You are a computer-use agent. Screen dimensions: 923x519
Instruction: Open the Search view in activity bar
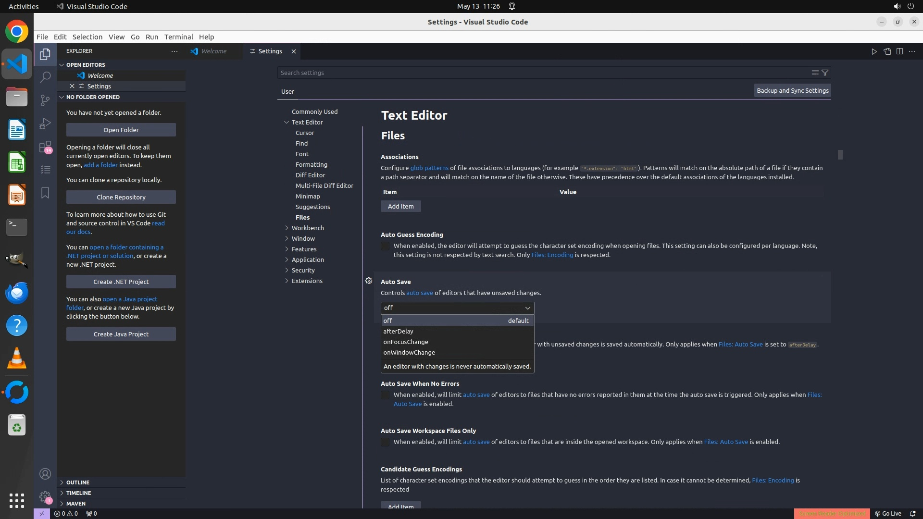click(45, 77)
